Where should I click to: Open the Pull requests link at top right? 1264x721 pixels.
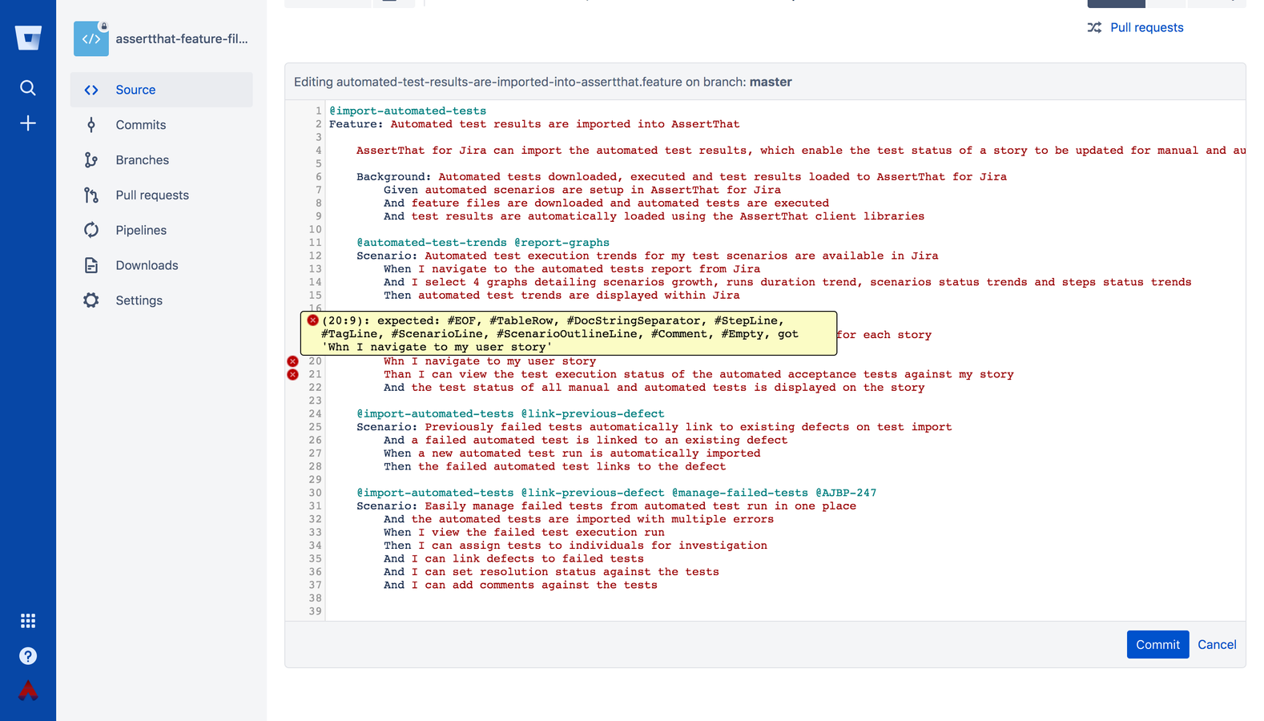(x=1146, y=27)
